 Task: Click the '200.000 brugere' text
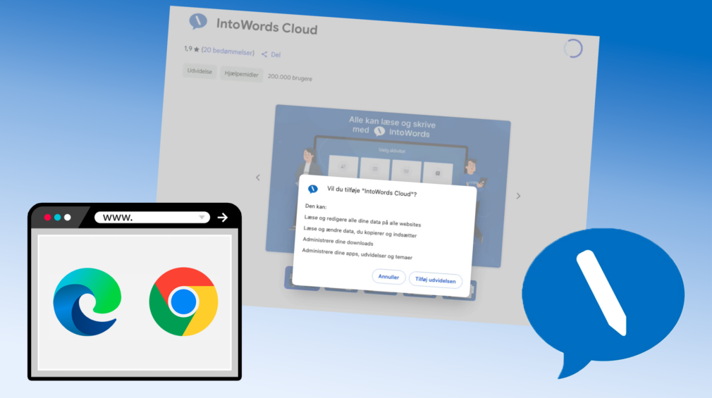point(290,77)
